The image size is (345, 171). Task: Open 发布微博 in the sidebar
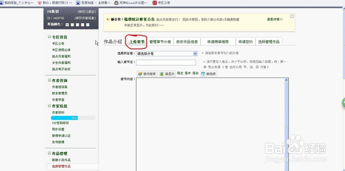click(58, 142)
